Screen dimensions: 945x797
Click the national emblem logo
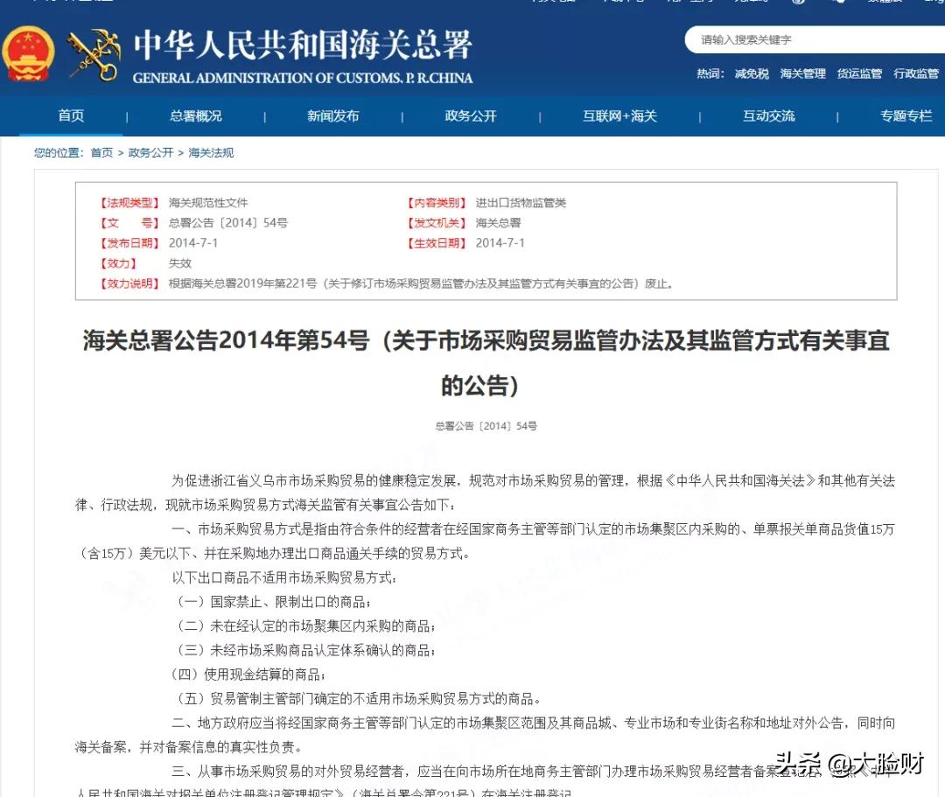click(x=29, y=52)
